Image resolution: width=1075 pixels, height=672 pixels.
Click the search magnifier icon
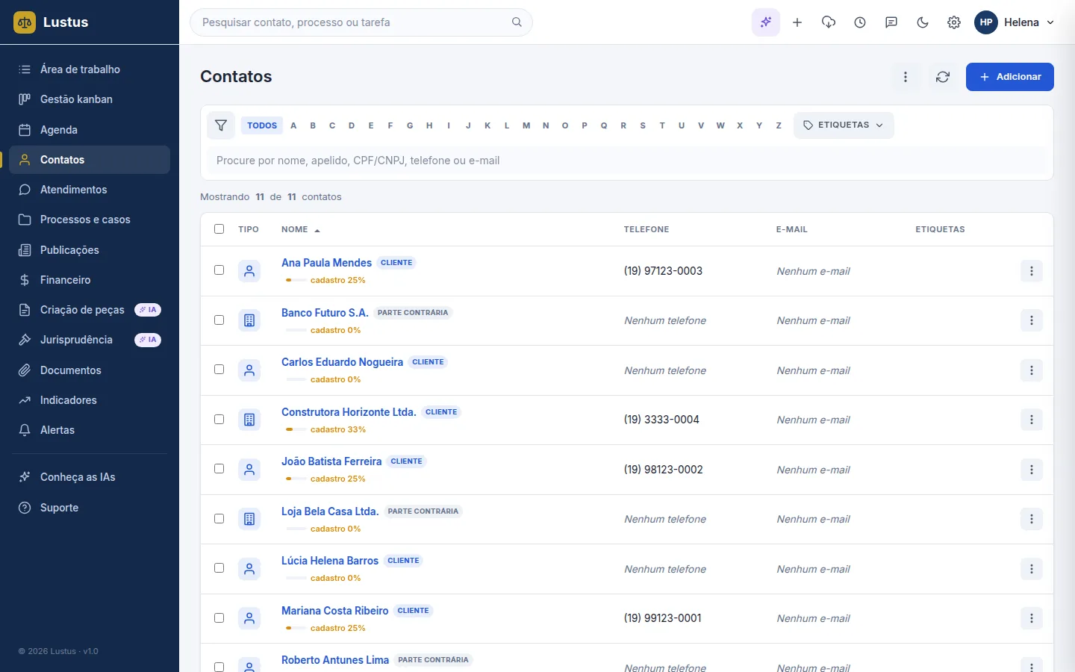517,22
